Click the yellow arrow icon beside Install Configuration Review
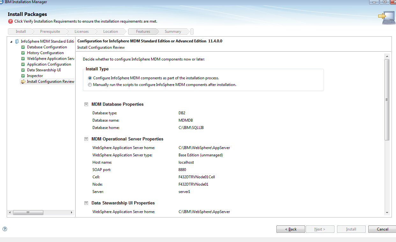This screenshot has width=396, height=242. coord(23,82)
